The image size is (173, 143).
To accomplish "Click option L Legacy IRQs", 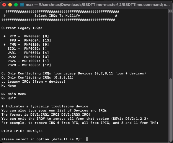I will click(x=33, y=82).
